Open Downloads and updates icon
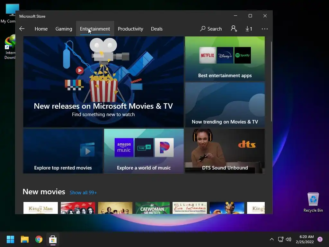329x247 pixels. (x=249, y=29)
